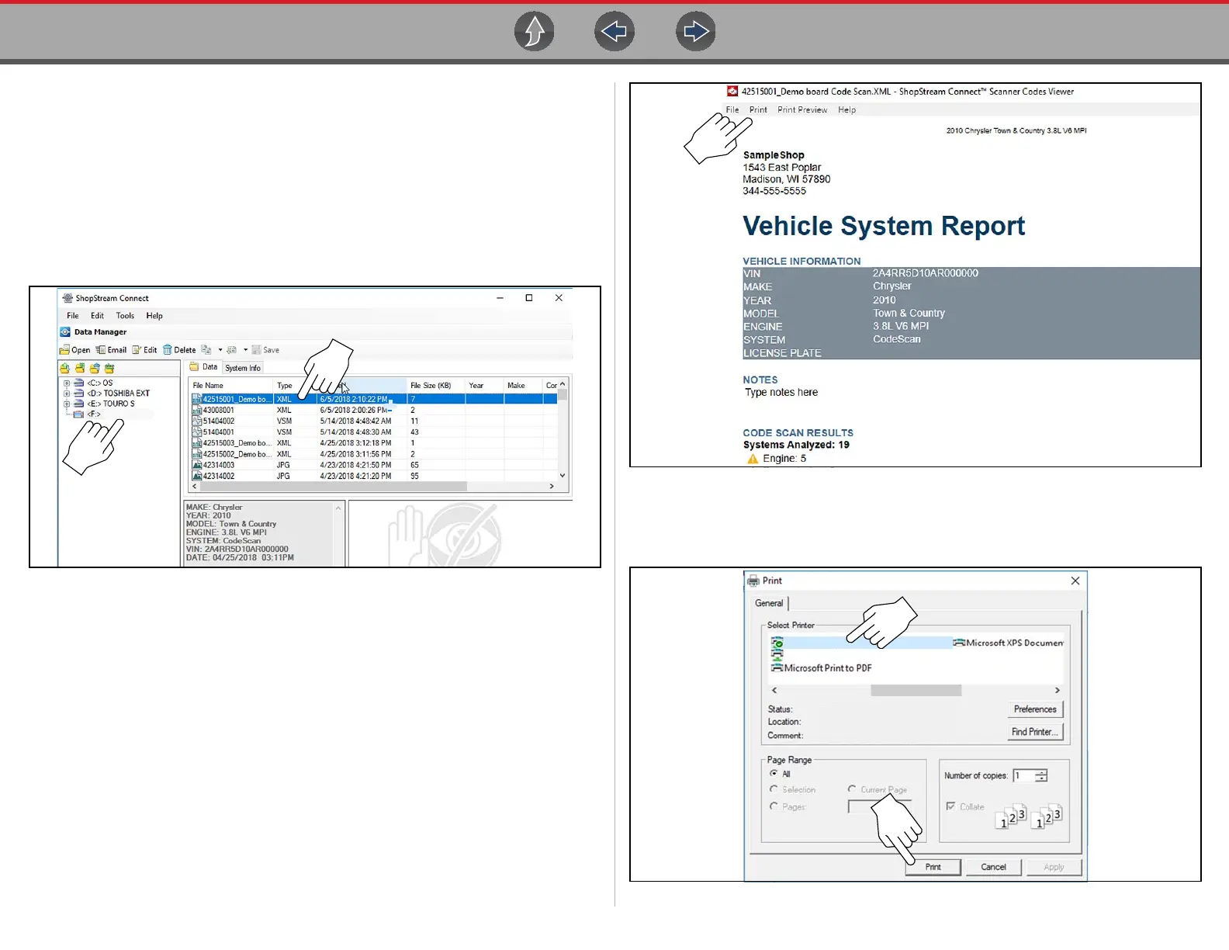Click the C: OS drive icon
1229x950 pixels.
(79, 383)
